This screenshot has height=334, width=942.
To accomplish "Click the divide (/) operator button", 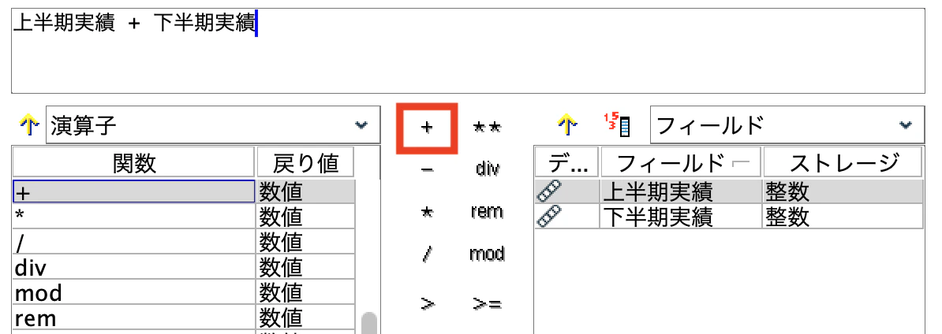I will tap(427, 255).
